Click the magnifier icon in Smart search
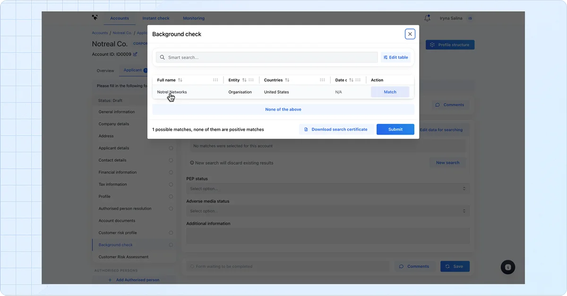This screenshot has width=567, height=296. [x=163, y=57]
